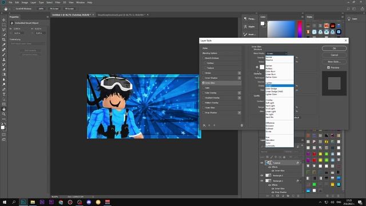Click the trash icon in Layer Style dialog
The width and height of the screenshot is (366, 206).
[x=241, y=125]
